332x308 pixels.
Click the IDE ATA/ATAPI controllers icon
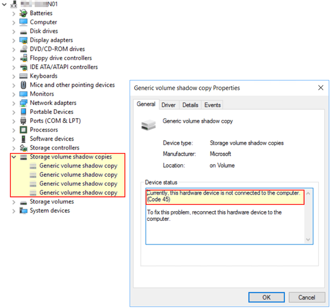point(23,67)
